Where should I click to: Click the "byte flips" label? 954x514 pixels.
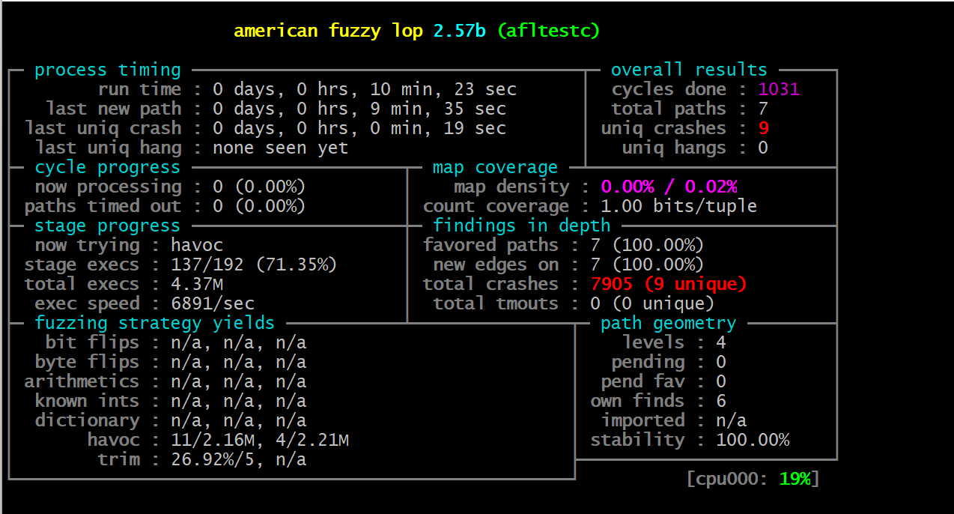click(88, 363)
